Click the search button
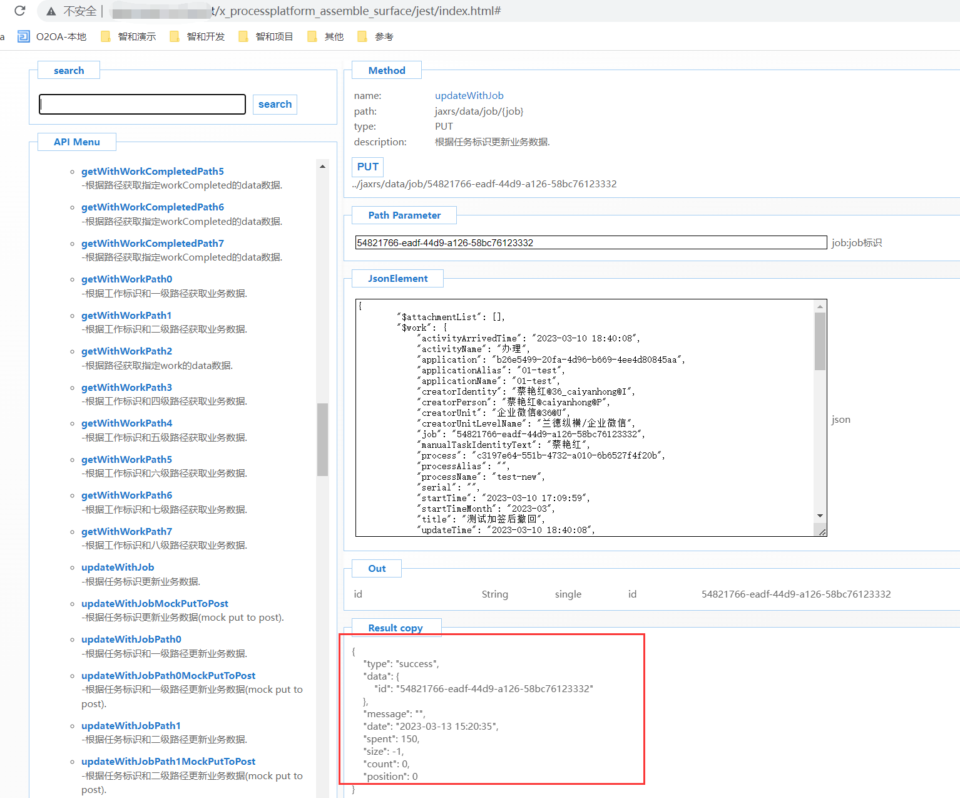Image resolution: width=960 pixels, height=798 pixels. [x=275, y=104]
